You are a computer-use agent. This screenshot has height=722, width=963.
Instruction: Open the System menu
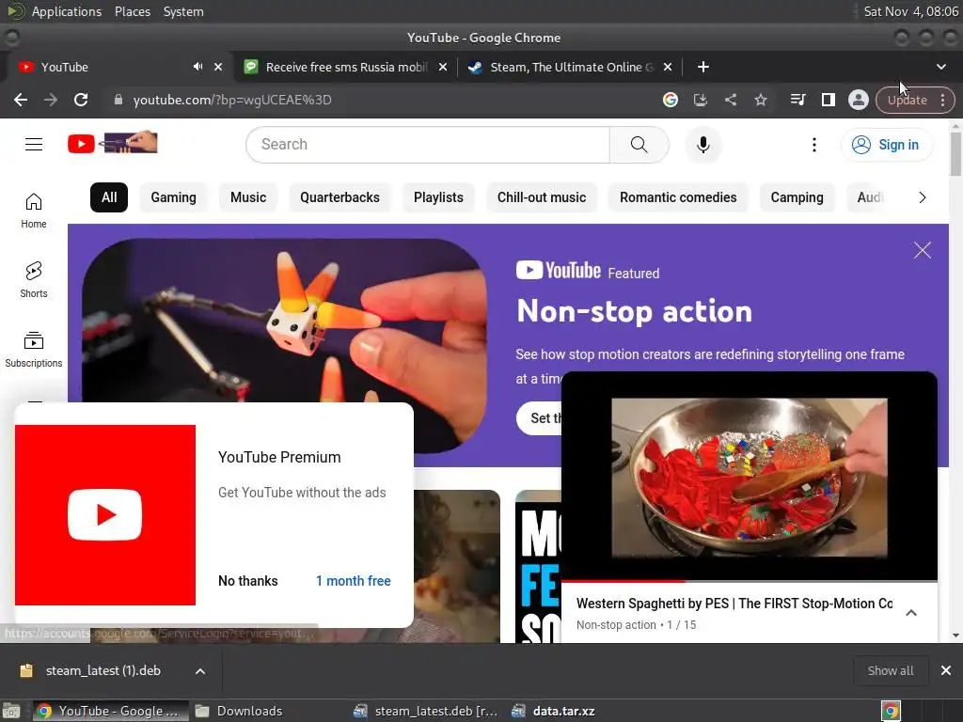[x=183, y=11]
